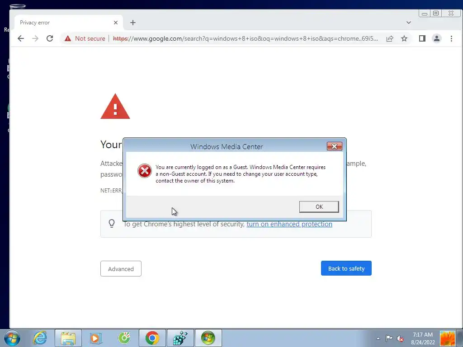The width and height of the screenshot is (463, 347).
Task: Click the Advanced button
Action: pos(121,268)
